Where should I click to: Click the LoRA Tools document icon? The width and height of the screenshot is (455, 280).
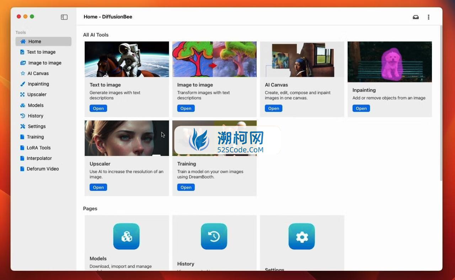[22, 147]
